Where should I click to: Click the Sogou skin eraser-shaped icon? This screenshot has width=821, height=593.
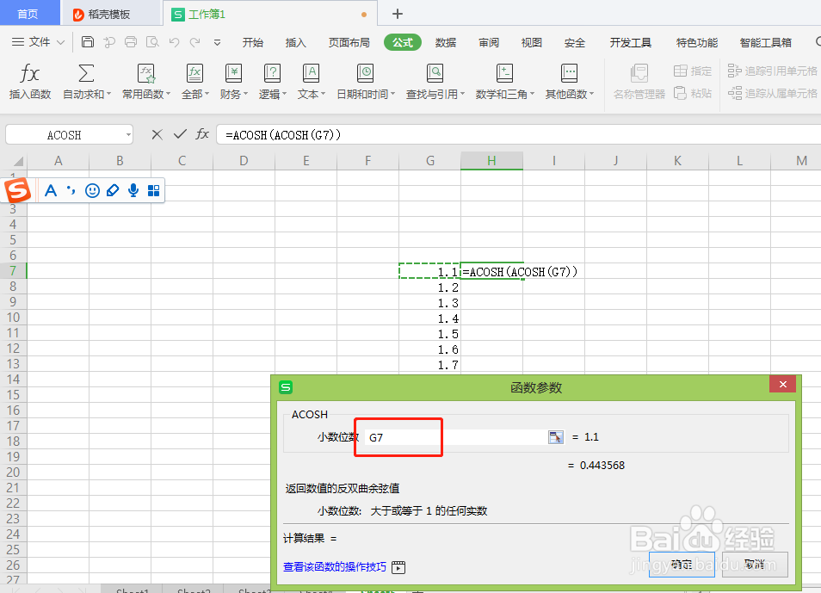click(x=113, y=190)
